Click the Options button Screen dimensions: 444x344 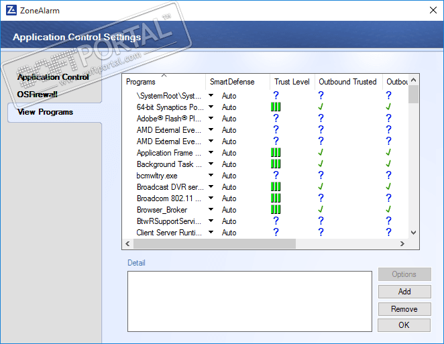[404, 274]
